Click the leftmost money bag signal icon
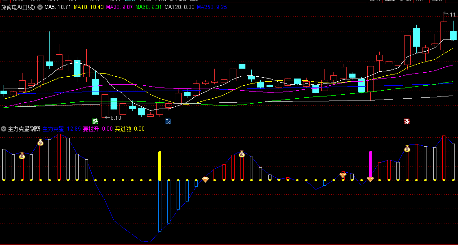Image resolution: width=458 pixels, height=245 pixels. 22,156
